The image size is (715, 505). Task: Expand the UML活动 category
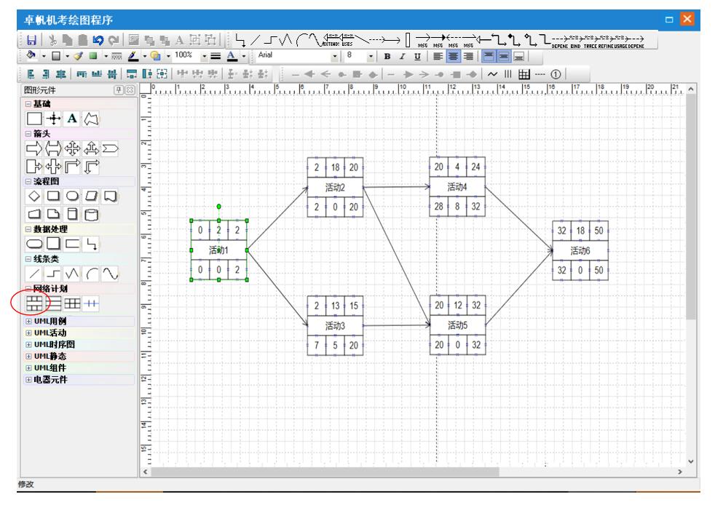pos(28,333)
